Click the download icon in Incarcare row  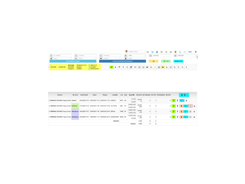[194, 106]
